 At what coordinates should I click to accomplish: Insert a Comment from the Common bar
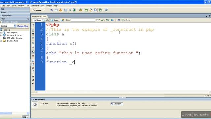click(95, 10)
